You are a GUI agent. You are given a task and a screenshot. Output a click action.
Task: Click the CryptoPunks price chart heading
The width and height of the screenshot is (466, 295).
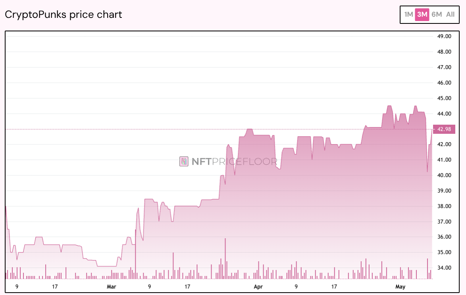click(63, 15)
